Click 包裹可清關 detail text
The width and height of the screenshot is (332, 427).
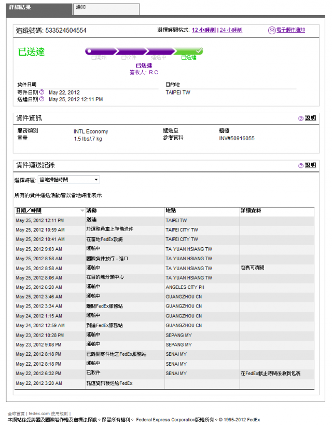tap(252, 268)
